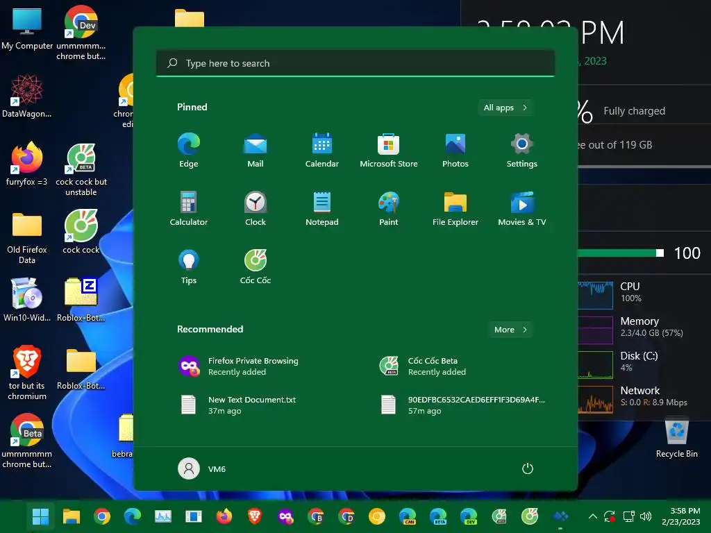Open the taskbar clock showing 3:58 PM
Viewport: 711px width, 533px height.
point(680,516)
